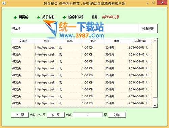Viewport: 169px width, 128px height.
Task: Maximize the 转盘精灵 window
Action: click(x=154, y=3)
